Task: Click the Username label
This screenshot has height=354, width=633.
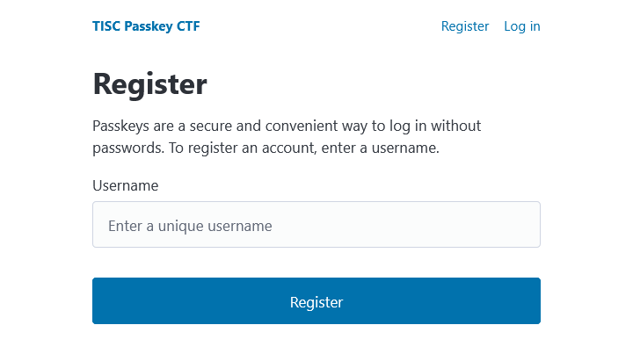Action: click(x=125, y=185)
